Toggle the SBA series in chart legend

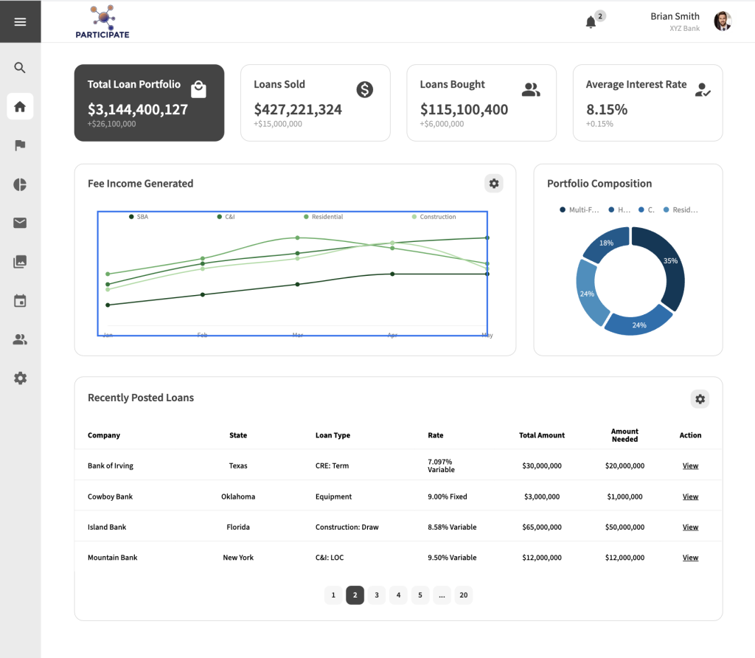tap(139, 217)
